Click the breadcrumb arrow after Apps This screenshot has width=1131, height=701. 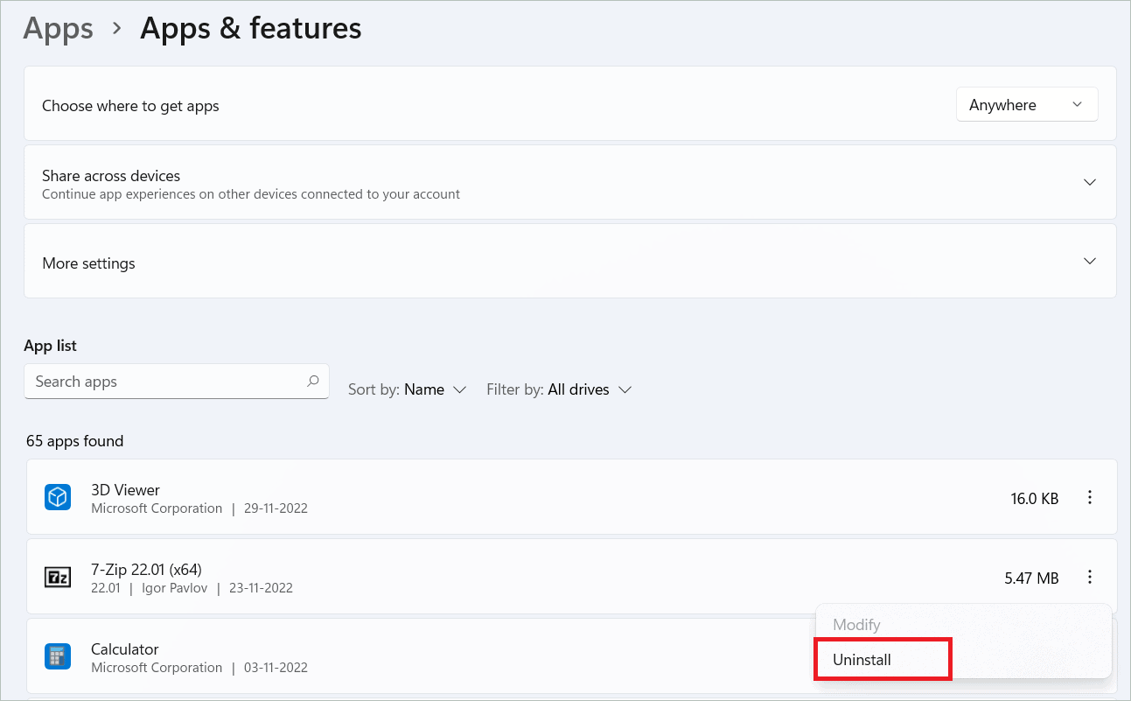click(x=117, y=29)
